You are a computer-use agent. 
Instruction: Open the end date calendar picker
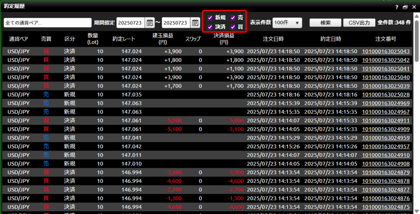[195, 23]
